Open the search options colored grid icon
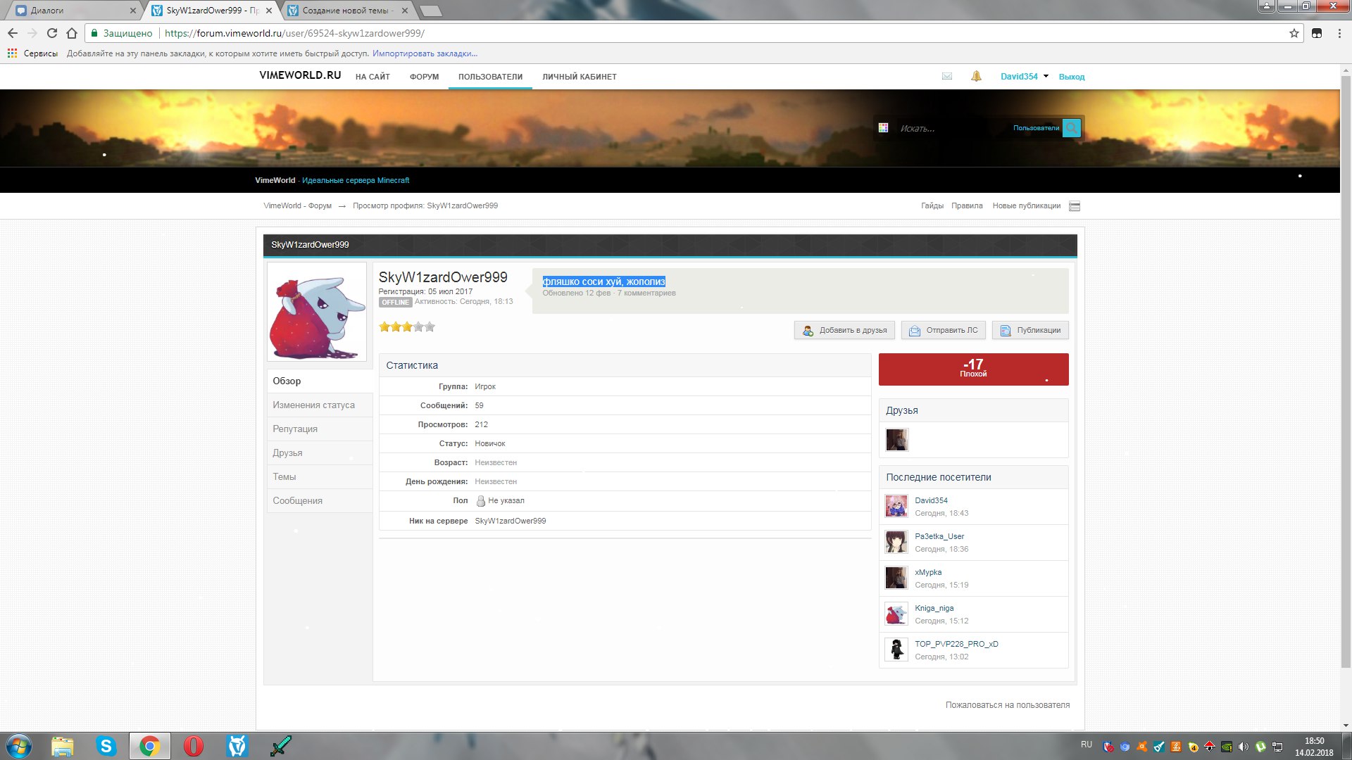The width and height of the screenshot is (1352, 760). (x=883, y=128)
